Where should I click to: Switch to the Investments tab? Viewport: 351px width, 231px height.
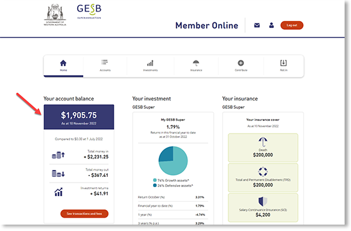point(151,66)
